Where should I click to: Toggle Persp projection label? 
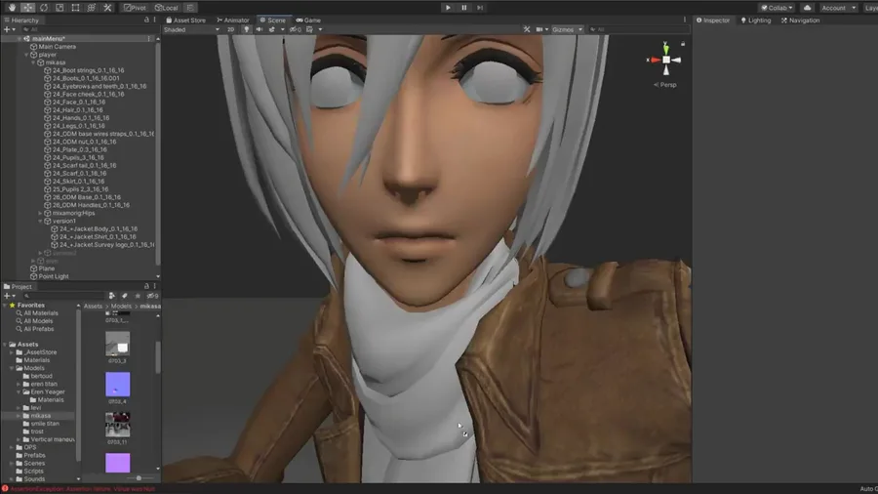[x=665, y=85]
